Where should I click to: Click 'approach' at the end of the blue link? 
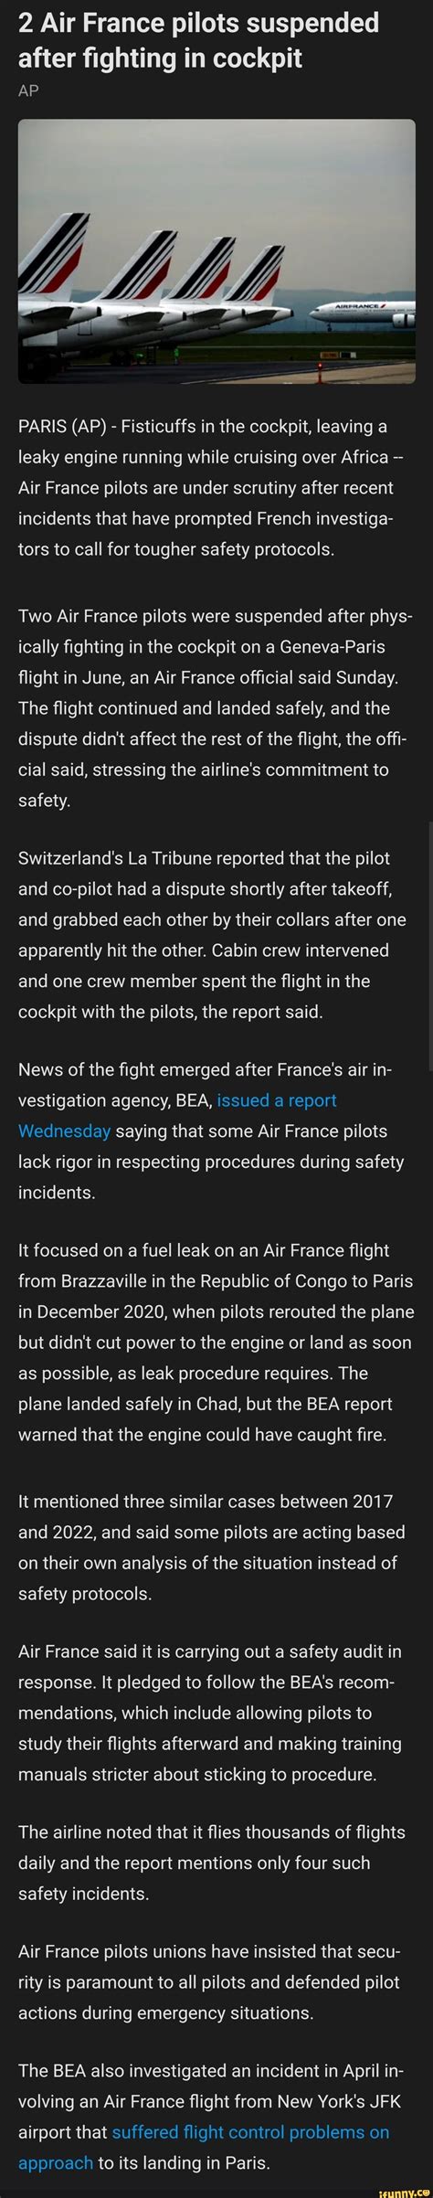56,2171
